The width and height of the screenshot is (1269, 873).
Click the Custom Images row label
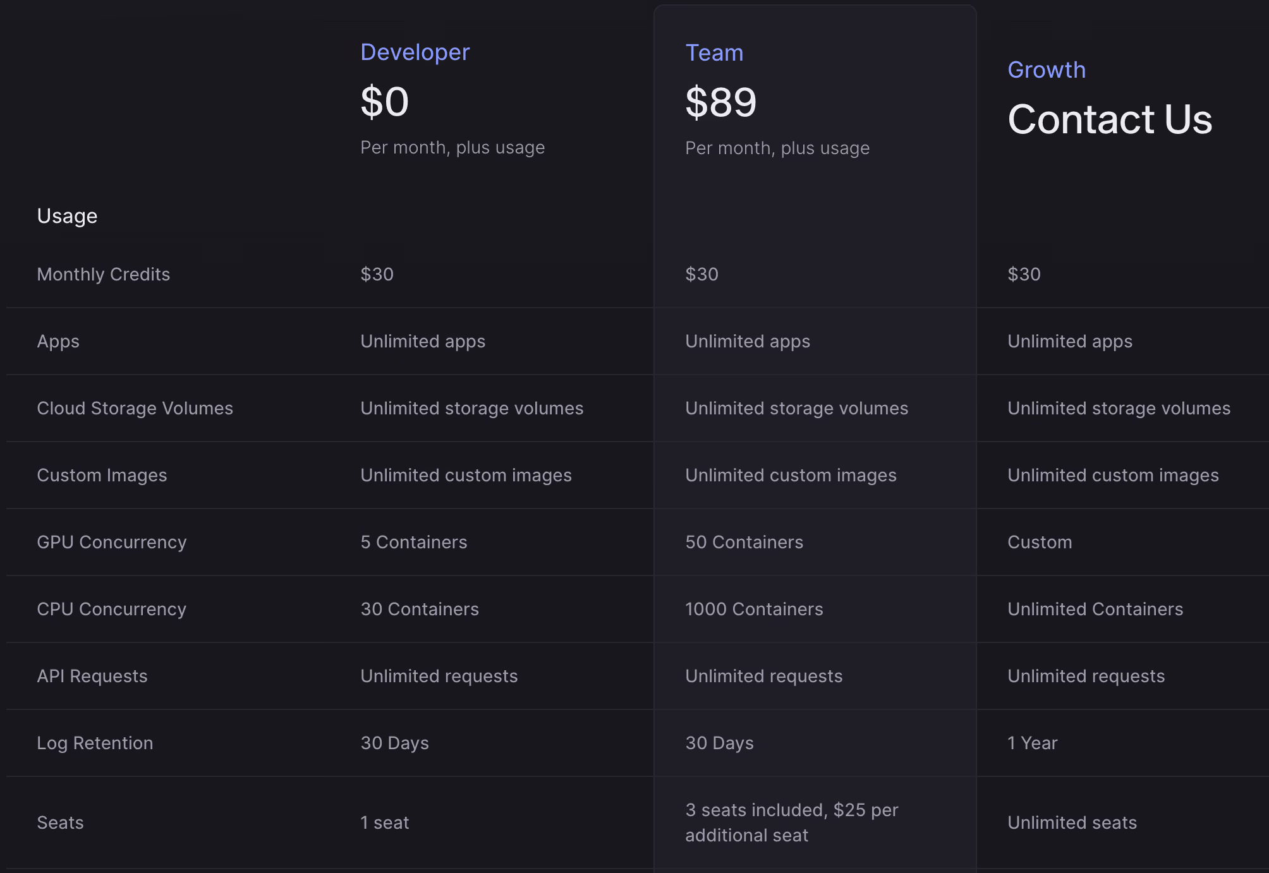click(102, 475)
